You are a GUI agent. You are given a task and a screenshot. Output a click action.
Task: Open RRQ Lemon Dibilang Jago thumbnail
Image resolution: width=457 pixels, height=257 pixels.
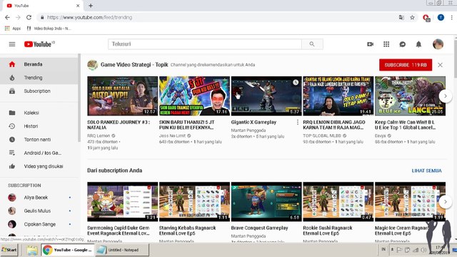point(338,96)
